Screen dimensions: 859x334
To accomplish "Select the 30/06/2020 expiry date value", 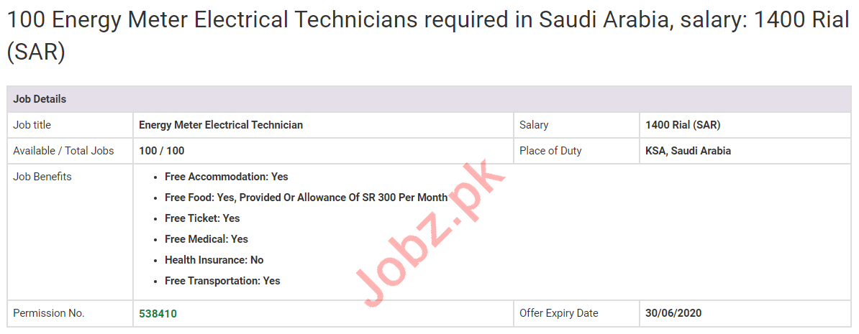I will coord(673,313).
